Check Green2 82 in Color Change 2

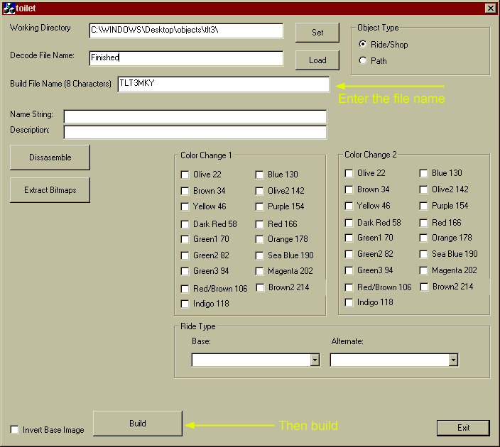pyautogui.click(x=349, y=254)
